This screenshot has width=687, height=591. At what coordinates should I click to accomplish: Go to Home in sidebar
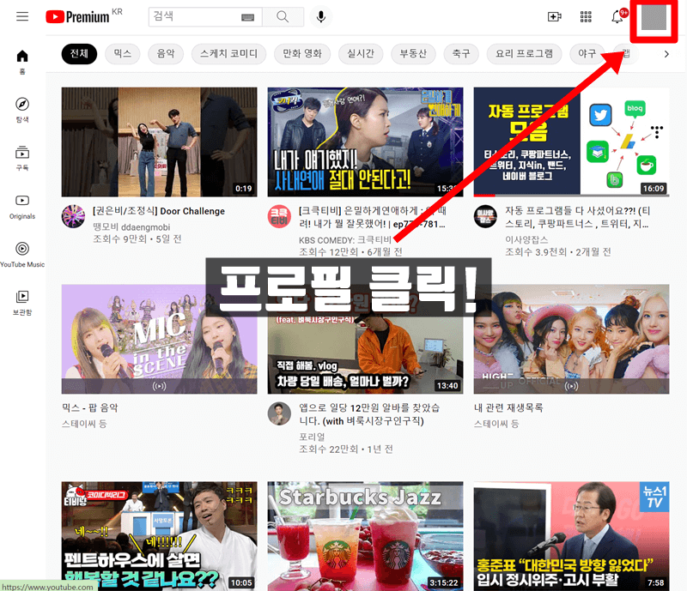click(22, 62)
